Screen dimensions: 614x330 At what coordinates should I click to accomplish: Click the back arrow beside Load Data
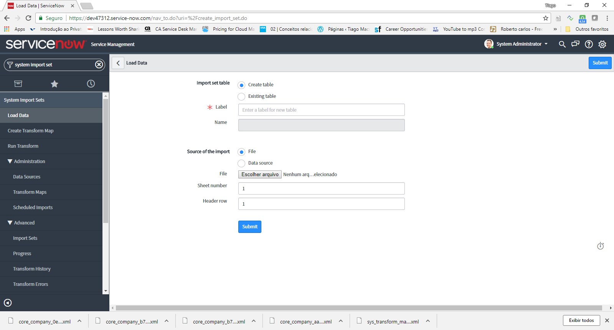118,63
